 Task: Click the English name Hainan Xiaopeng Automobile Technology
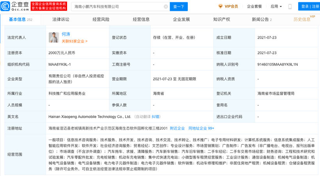[x=90, y=117]
